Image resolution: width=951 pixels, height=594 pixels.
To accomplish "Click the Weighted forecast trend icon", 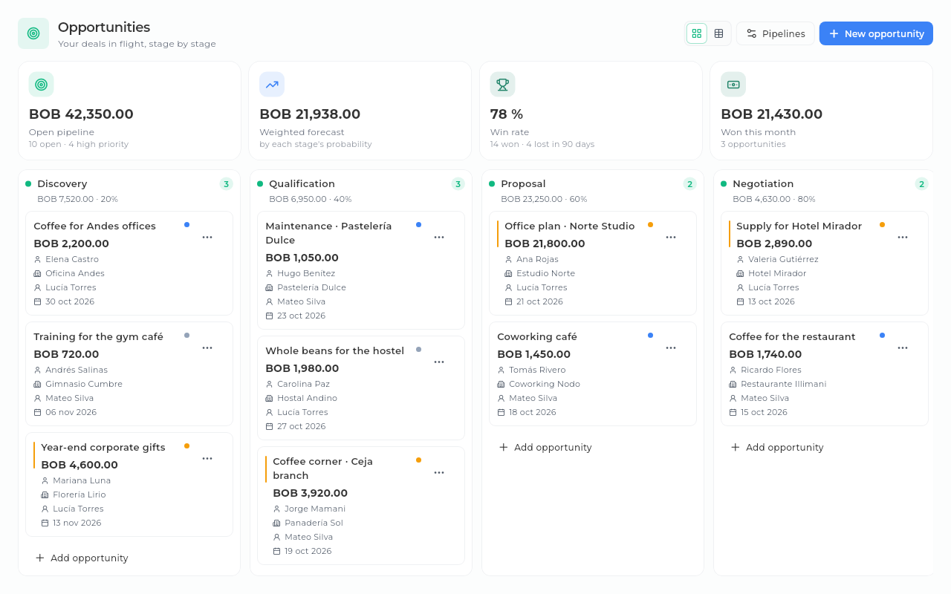I will click(x=272, y=85).
